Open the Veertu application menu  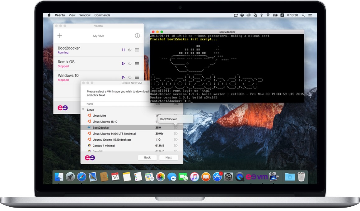(x=60, y=15)
